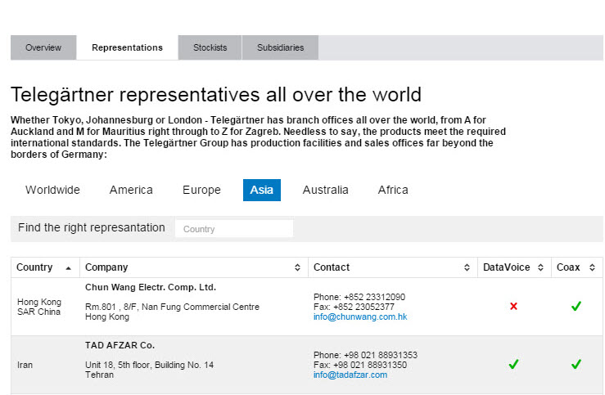Select Chun Wang Electr. Comp. Ltd. company name
This screenshot has width=605, height=395.
(x=151, y=288)
